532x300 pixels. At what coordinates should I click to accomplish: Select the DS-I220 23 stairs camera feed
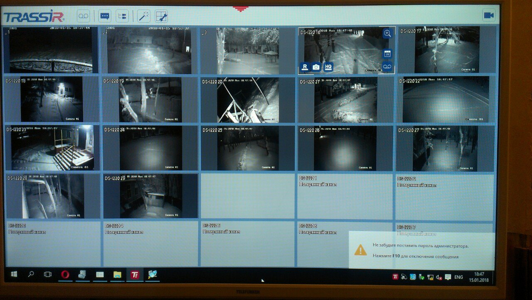[52, 148]
